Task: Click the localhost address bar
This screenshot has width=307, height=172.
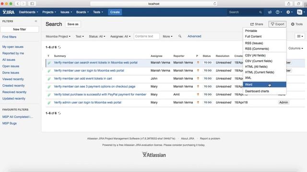Action: (153, 4)
